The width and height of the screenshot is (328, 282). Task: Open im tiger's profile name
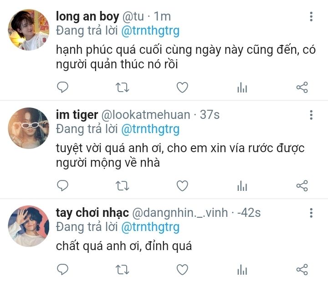[x=77, y=115]
